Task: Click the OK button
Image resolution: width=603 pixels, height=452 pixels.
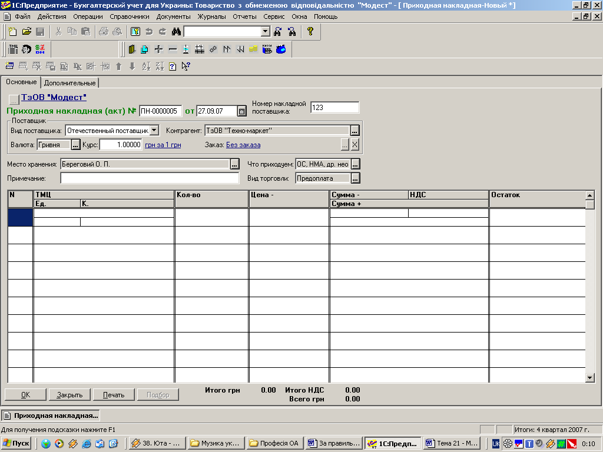Action: [x=25, y=395]
